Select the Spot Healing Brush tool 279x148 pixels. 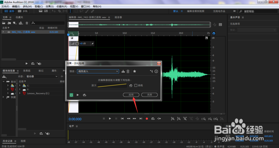(92, 11)
